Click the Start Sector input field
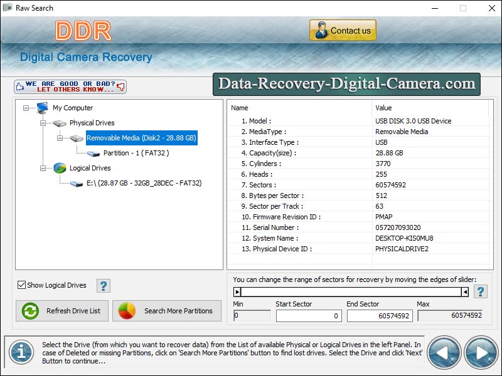Viewport: 502px width, 376px height. coord(309,316)
